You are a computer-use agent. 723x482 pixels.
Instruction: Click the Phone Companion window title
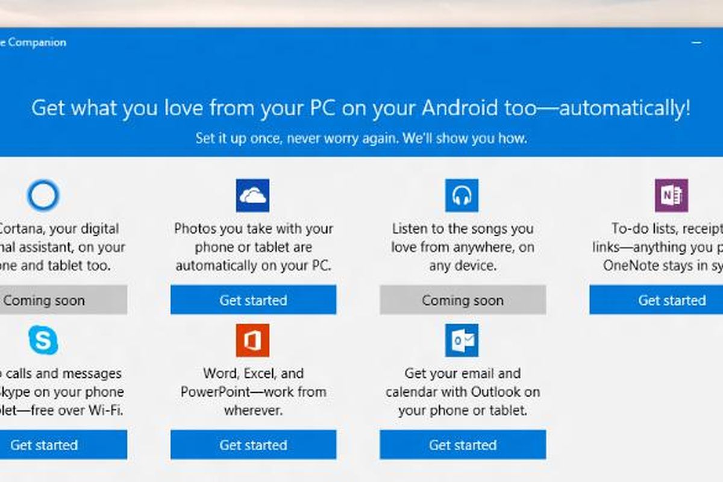click(x=33, y=43)
